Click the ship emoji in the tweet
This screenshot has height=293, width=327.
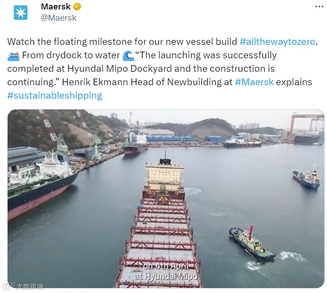point(13,56)
